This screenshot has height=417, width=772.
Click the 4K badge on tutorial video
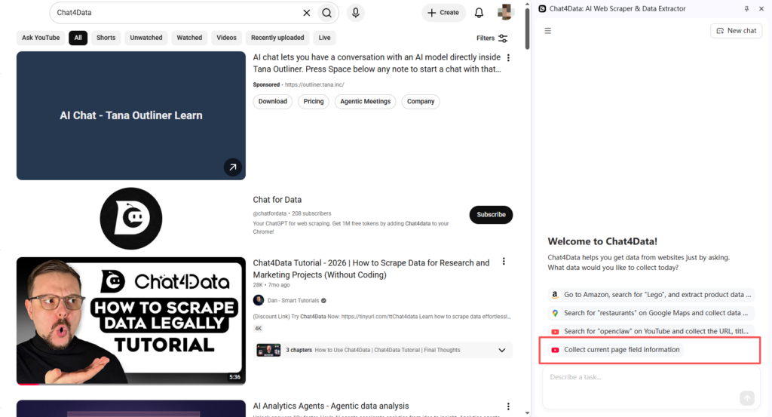click(259, 328)
